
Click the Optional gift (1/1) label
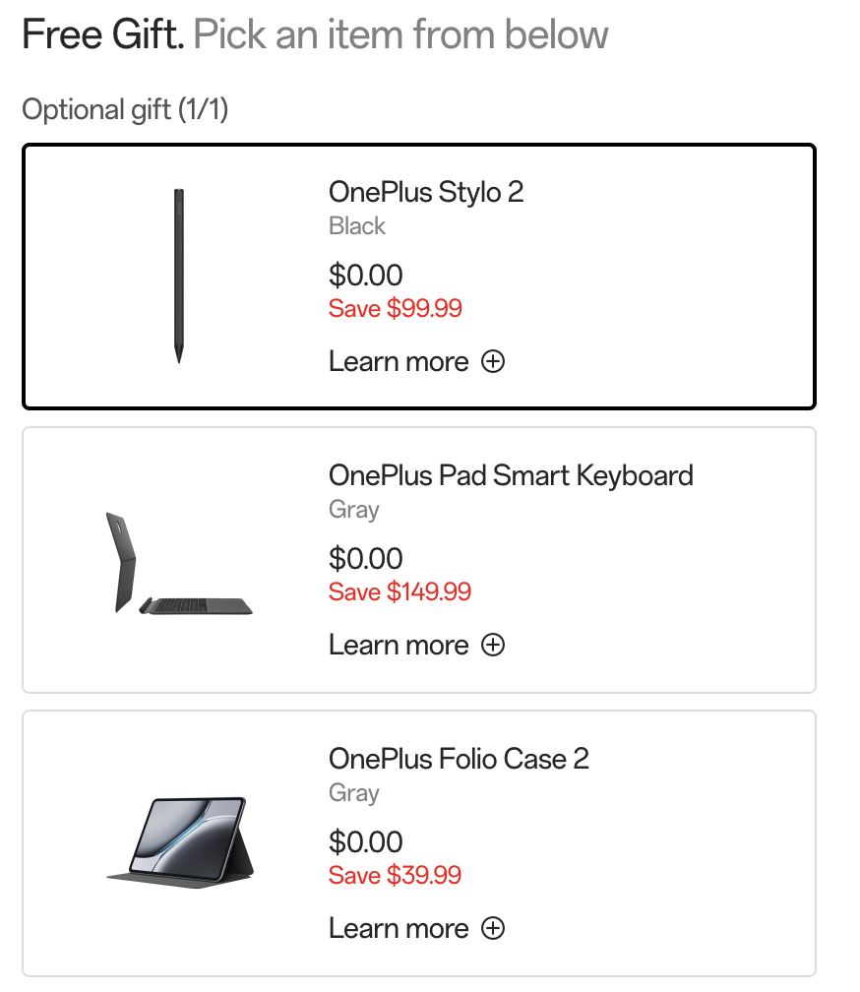pyautogui.click(x=125, y=109)
